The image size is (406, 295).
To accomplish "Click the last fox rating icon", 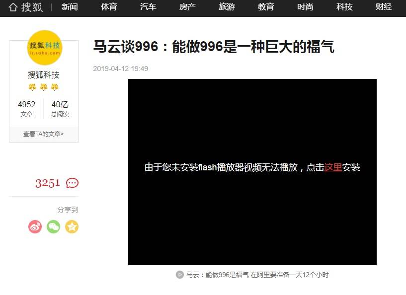I will (x=55, y=87).
